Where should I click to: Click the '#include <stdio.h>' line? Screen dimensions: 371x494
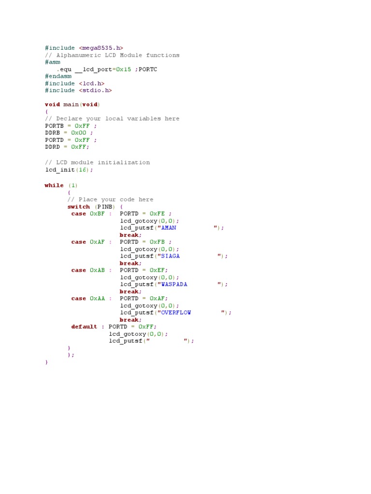point(78,90)
